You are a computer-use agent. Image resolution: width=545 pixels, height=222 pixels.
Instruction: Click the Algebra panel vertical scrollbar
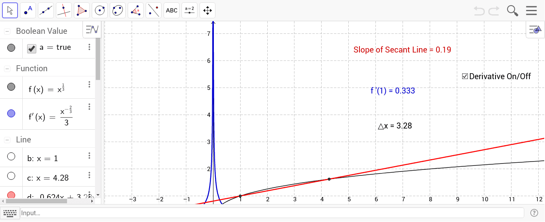click(x=98, y=58)
